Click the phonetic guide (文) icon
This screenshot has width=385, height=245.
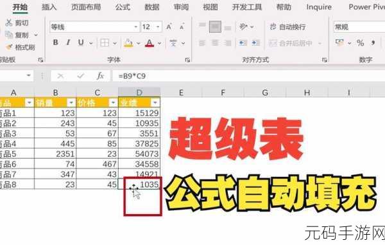(173, 43)
